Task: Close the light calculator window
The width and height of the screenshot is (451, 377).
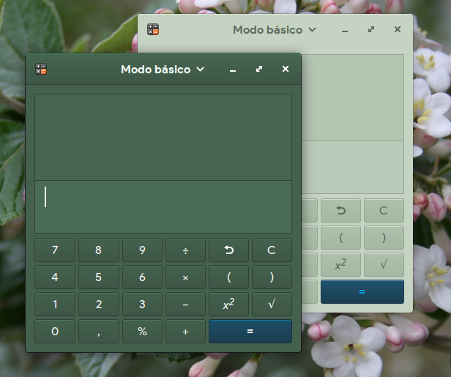Action: [398, 29]
